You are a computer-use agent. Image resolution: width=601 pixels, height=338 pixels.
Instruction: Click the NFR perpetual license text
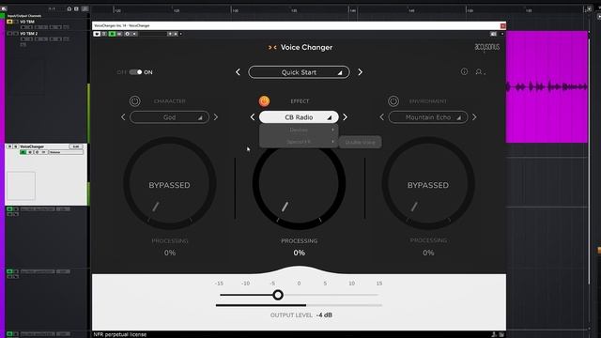tap(120, 334)
